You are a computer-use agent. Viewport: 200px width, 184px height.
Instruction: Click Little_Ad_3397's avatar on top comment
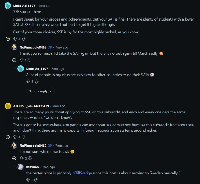tap(8, 6)
